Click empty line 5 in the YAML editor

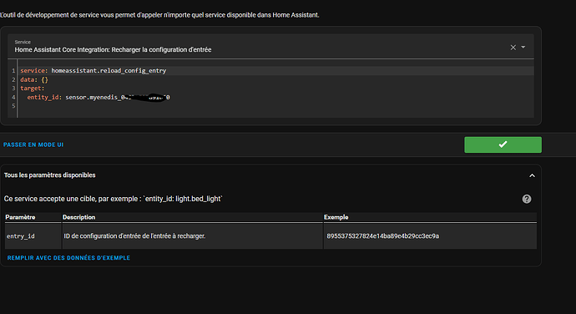[275, 106]
